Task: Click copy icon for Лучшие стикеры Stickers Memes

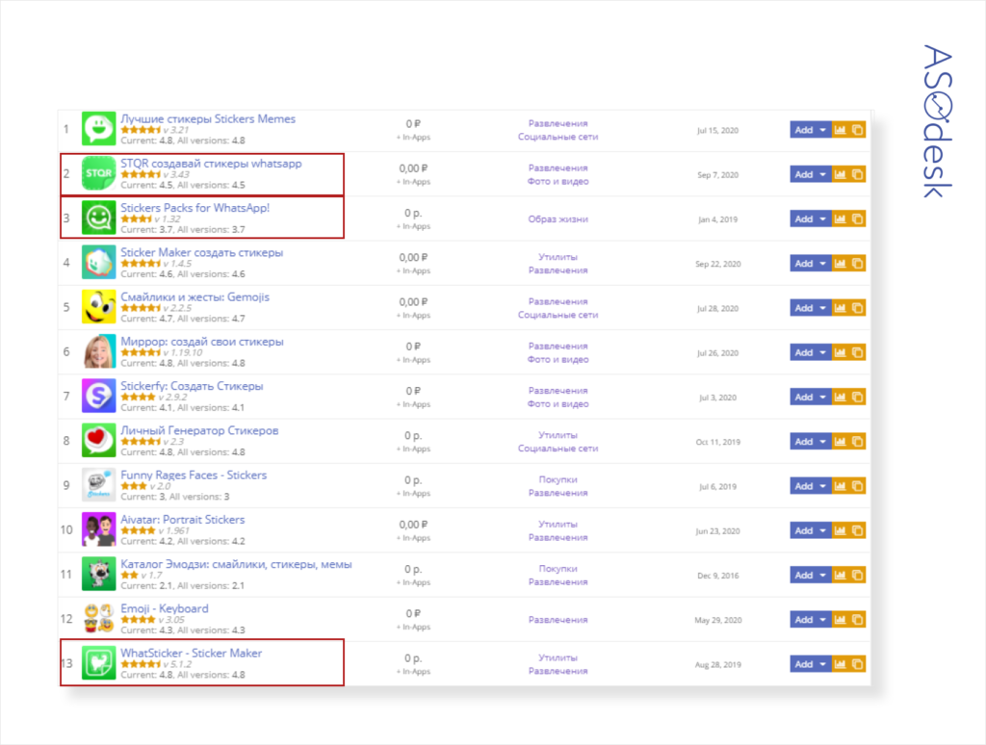Action: (x=857, y=130)
